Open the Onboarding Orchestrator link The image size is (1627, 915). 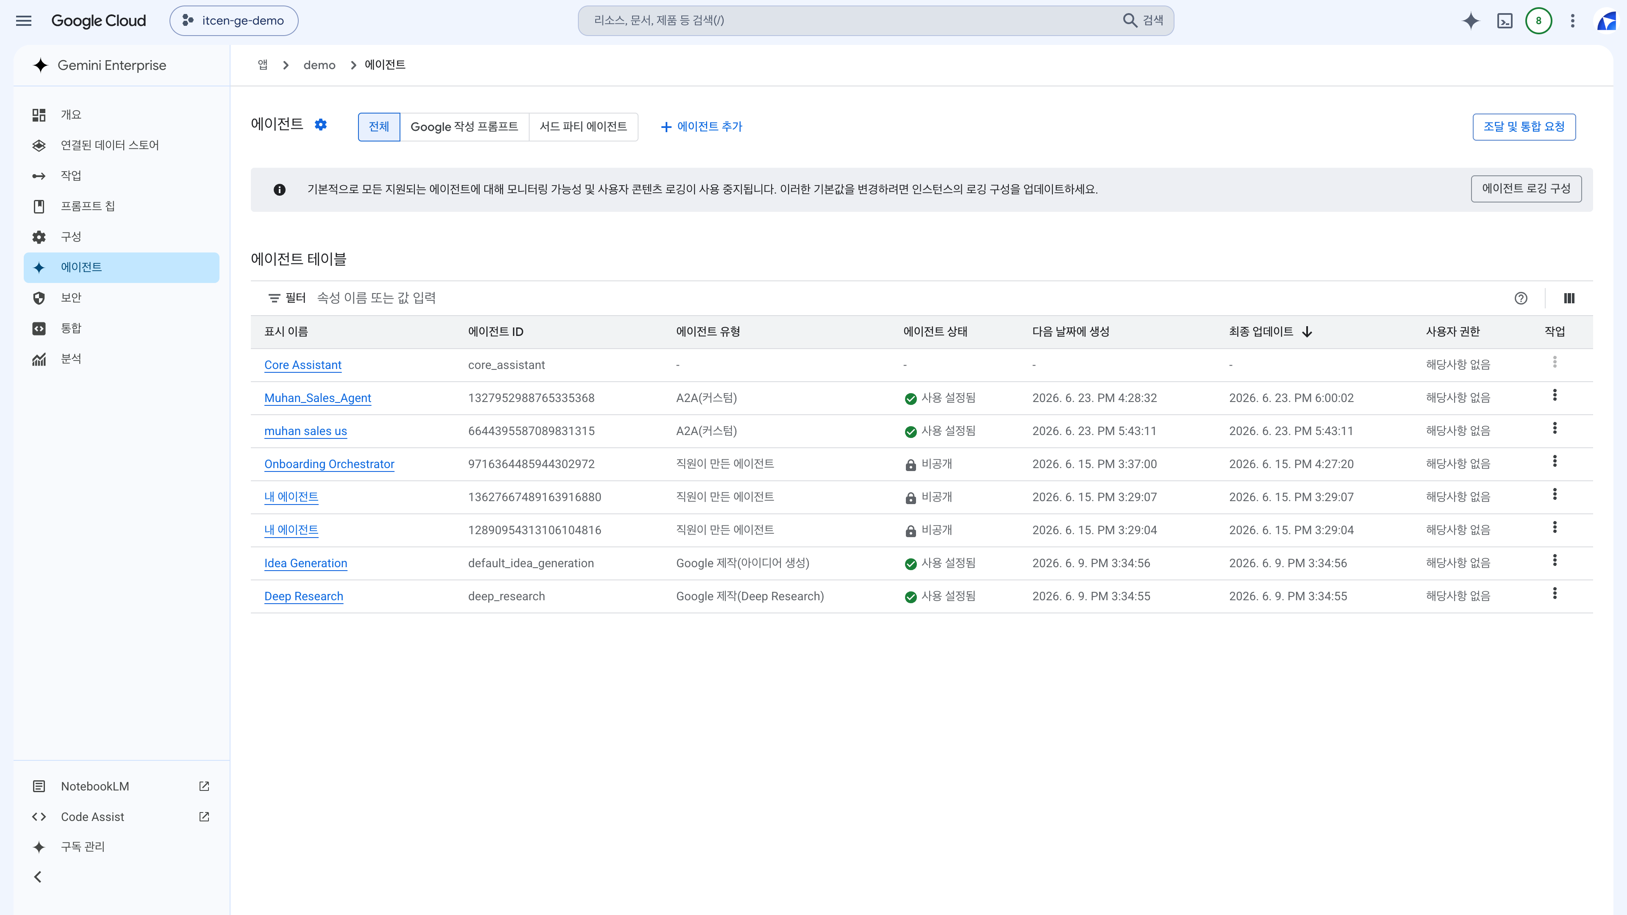[329, 464]
